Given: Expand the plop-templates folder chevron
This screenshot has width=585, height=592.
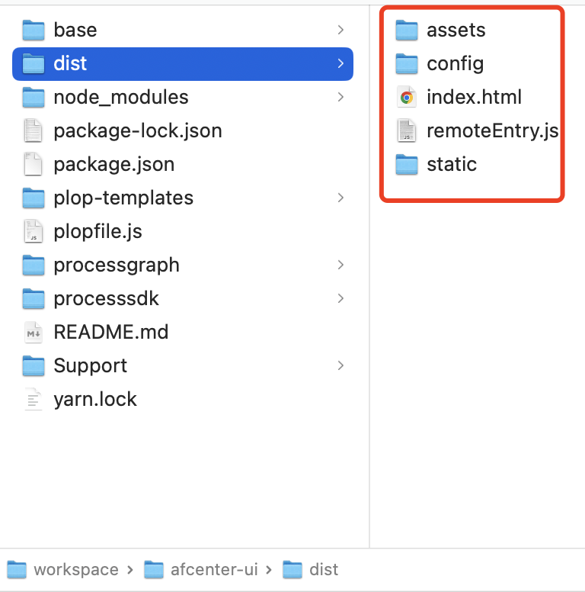Looking at the screenshot, I should click(x=340, y=198).
